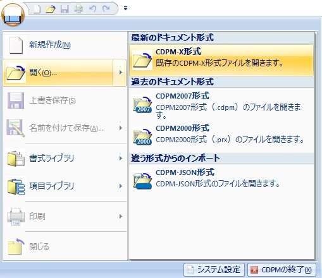The image size is (322, 278).
Task: Click the save-as icon with pencil
Action: pyautogui.click(x=16, y=128)
